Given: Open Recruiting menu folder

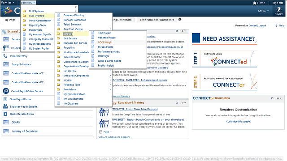Looking at the screenshot, I should (69, 47).
